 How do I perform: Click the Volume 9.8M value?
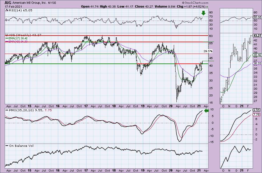click(165, 6)
